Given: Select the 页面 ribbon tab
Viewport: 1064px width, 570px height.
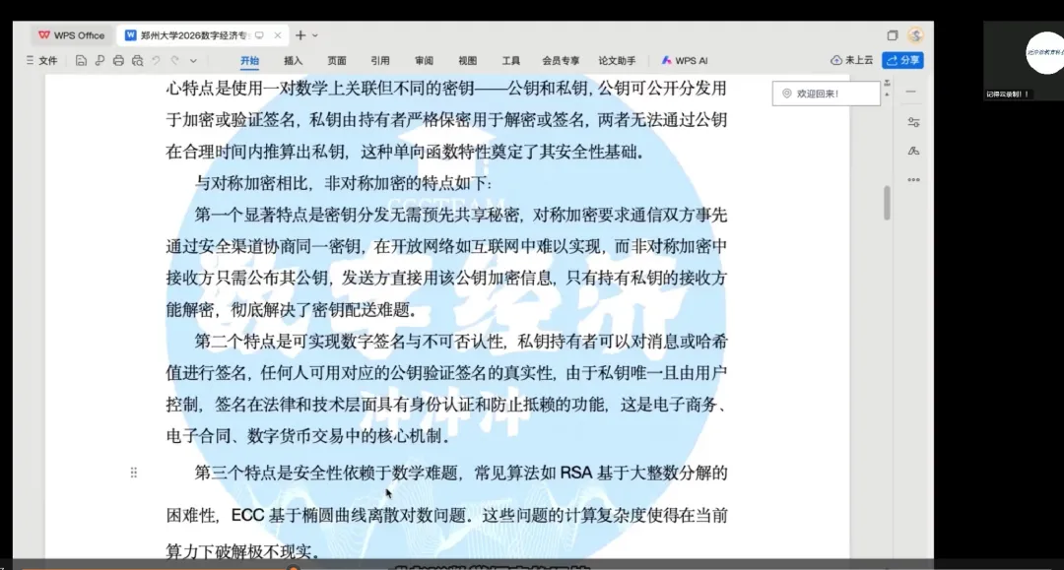Looking at the screenshot, I should (x=337, y=60).
